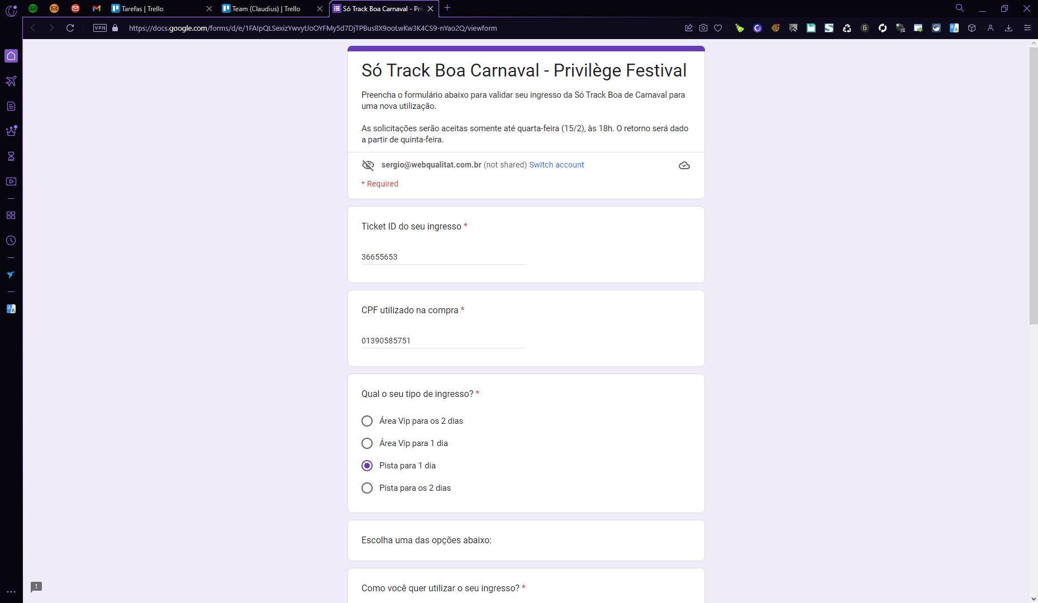Viewport: 1038px width, 603px height.
Task: Close the Tarefas | Trello tab
Action: [x=209, y=8]
